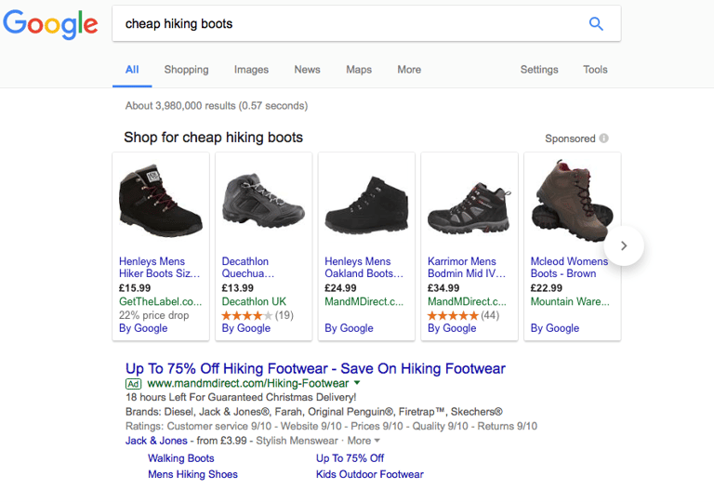The image size is (714, 502).
Task: Switch to the Shopping tab
Action: (x=186, y=70)
